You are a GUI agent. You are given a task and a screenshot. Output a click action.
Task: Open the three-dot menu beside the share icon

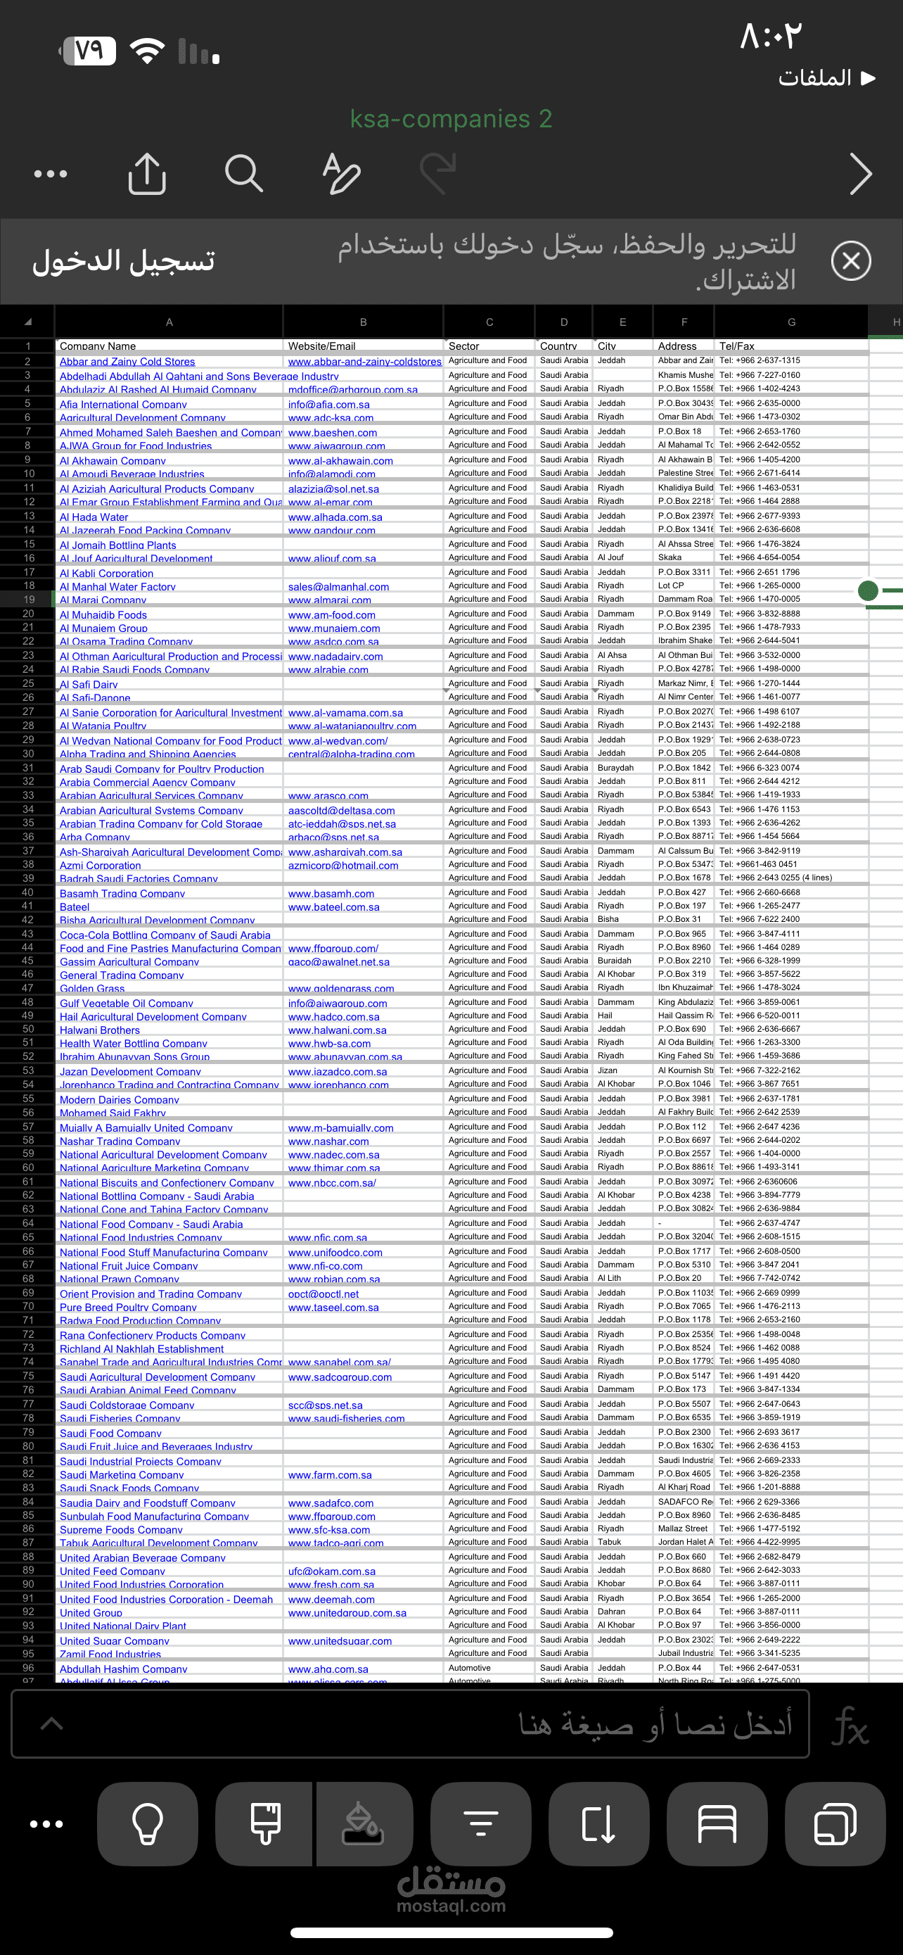pyautogui.click(x=51, y=174)
